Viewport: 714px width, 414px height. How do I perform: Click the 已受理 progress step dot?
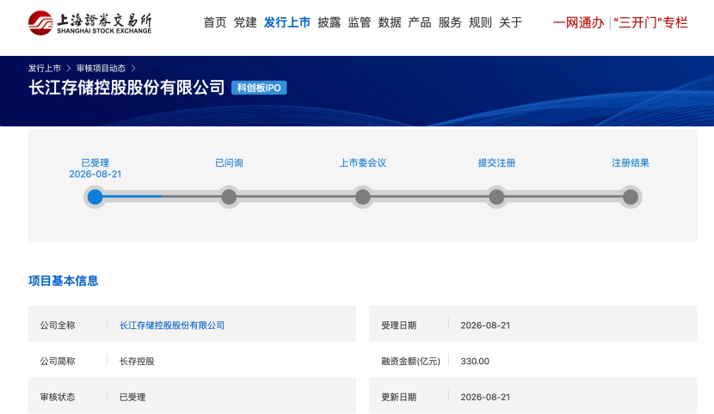coord(95,197)
